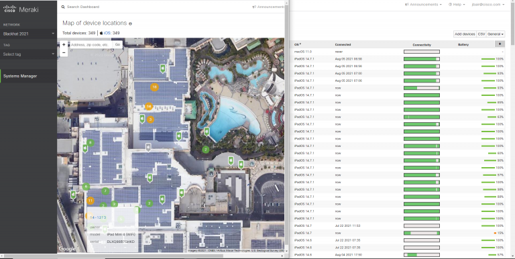The height and width of the screenshot is (259, 515).
Task: Open the orange cluster marker labeled 14
Action: pos(149,107)
